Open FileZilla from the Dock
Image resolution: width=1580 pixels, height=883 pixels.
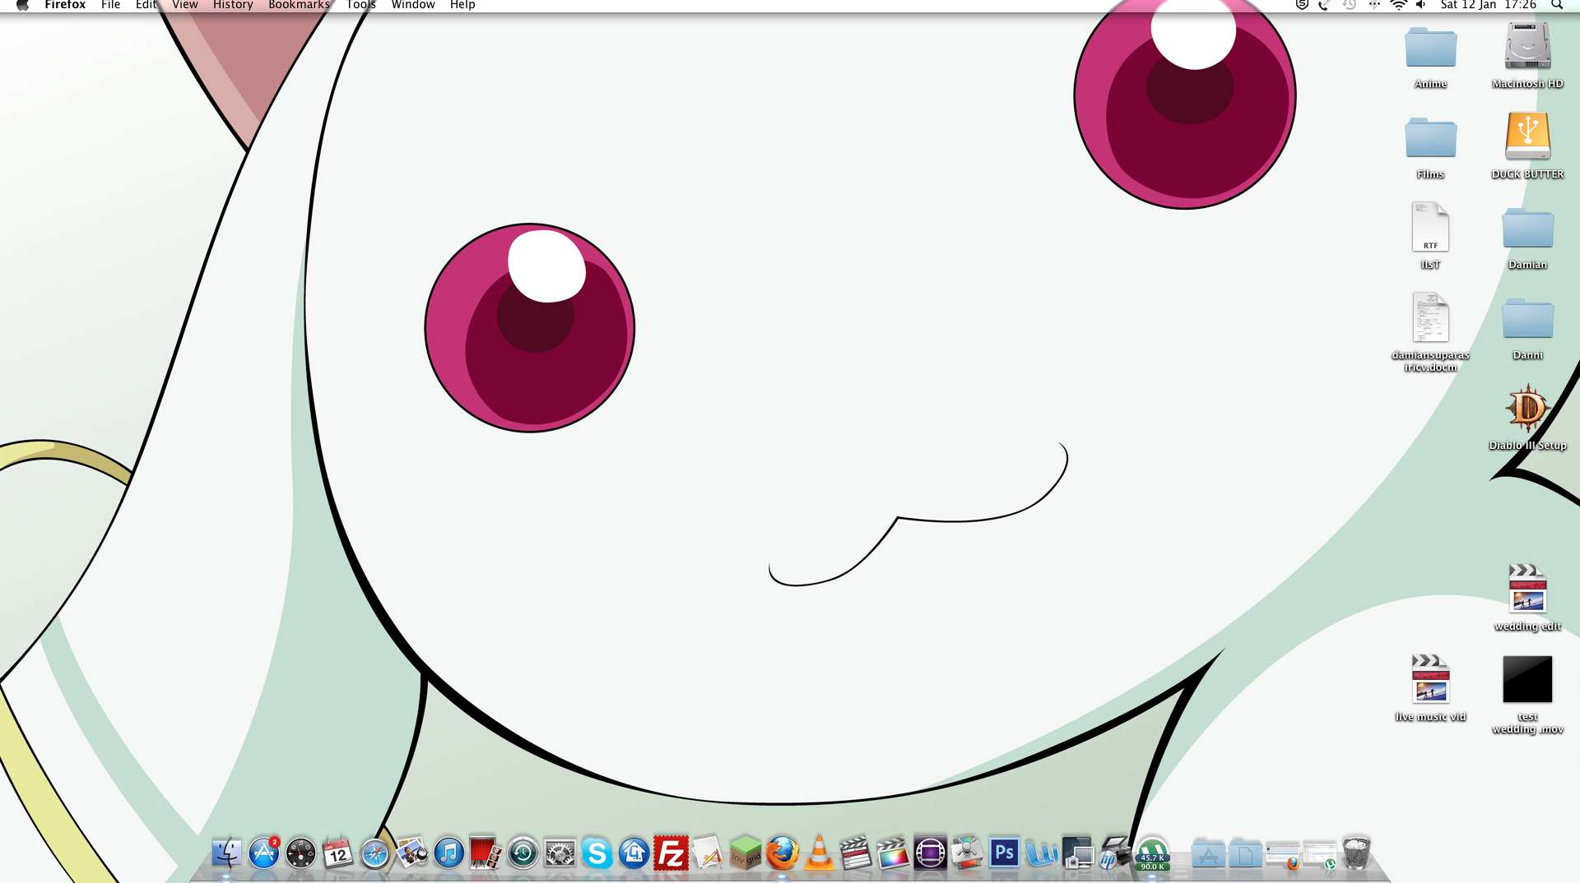click(671, 853)
